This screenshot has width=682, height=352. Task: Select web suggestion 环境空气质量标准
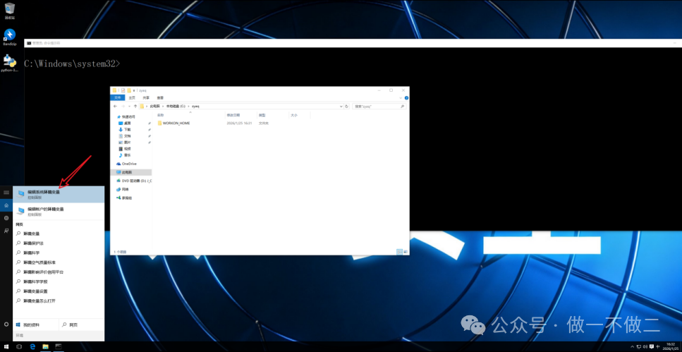(x=59, y=262)
